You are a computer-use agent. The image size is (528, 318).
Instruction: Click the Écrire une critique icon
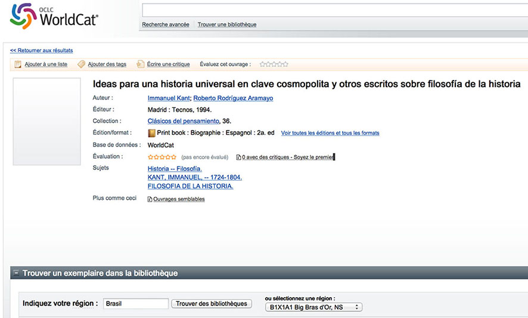pos(140,64)
